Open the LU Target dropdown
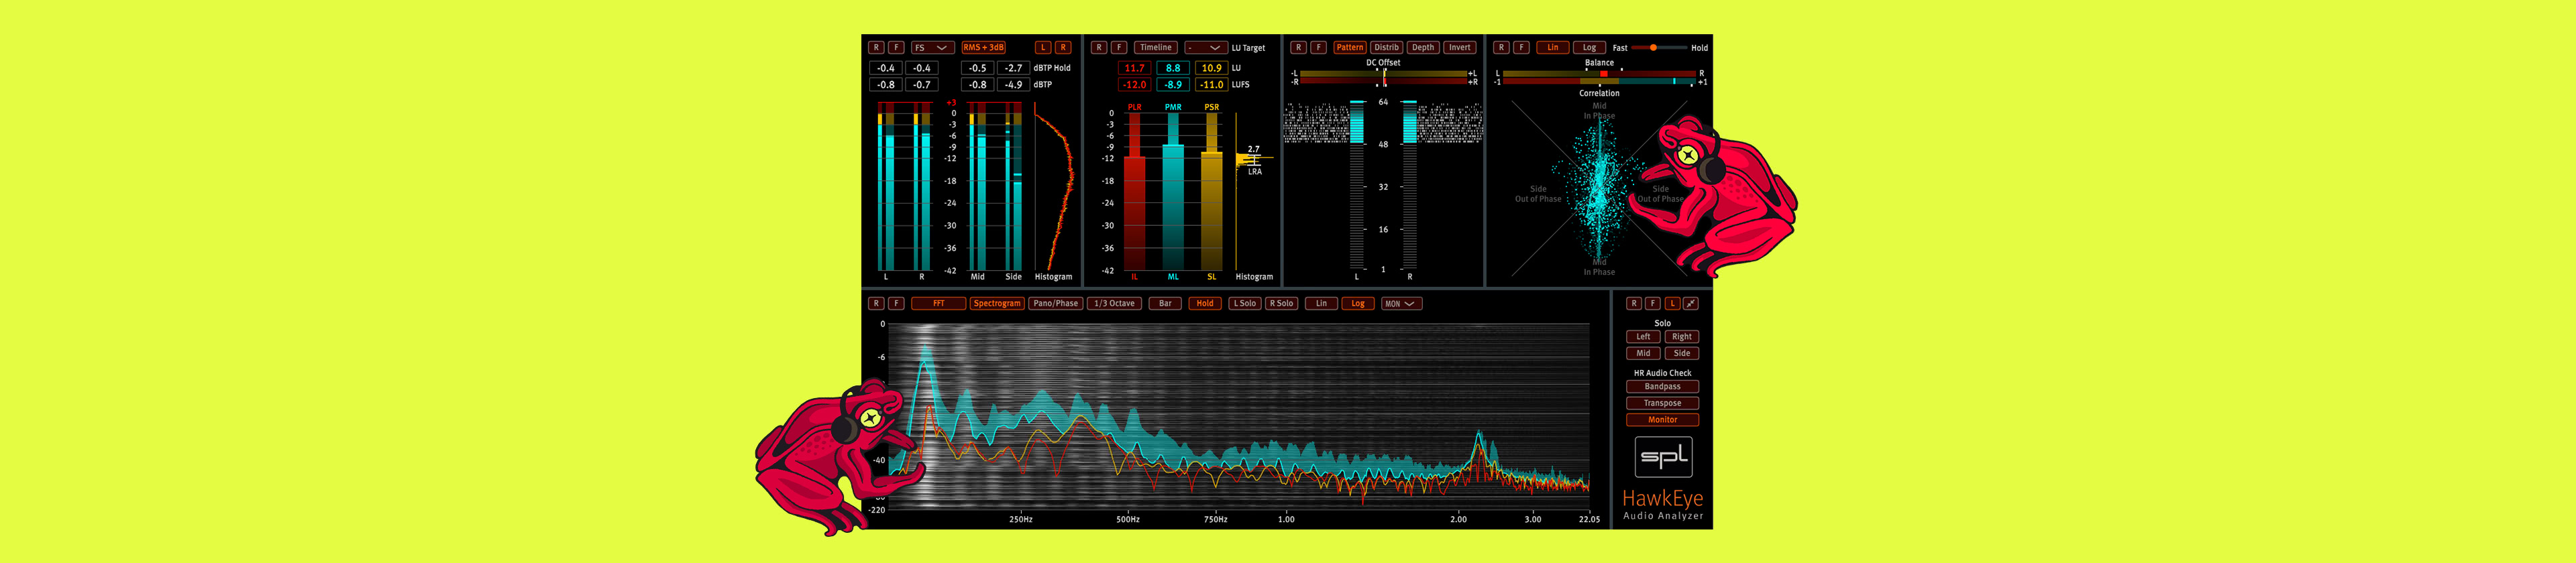2576x563 pixels. pos(1205,48)
